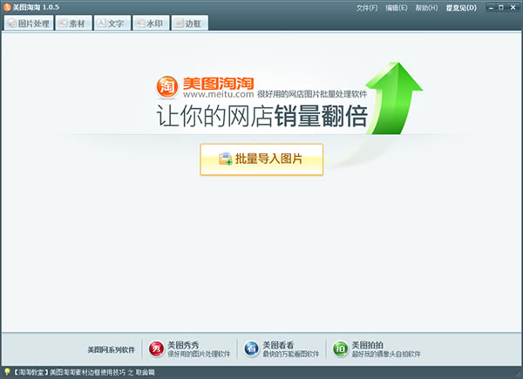Click the 美图秀秀 red round icon
This screenshot has height=379, width=523.
tap(156, 349)
